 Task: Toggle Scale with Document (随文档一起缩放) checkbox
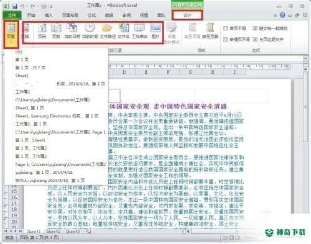[x=255, y=29]
